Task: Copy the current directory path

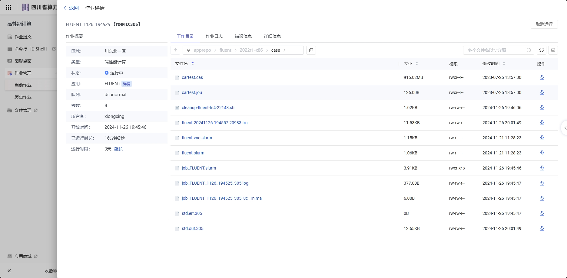Action: (x=311, y=50)
